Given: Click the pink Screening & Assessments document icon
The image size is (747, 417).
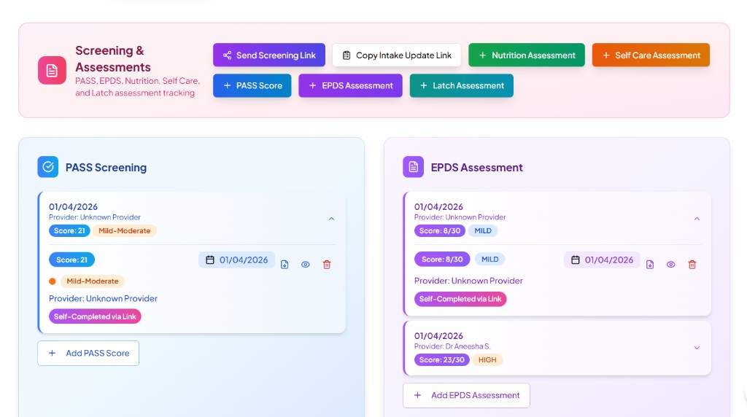Looking at the screenshot, I should click(x=52, y=71).
